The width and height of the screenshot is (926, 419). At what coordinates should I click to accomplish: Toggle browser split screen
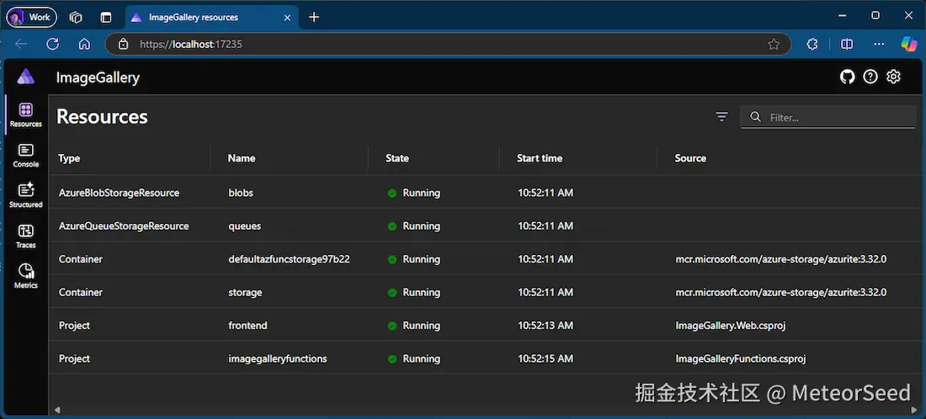847,45
